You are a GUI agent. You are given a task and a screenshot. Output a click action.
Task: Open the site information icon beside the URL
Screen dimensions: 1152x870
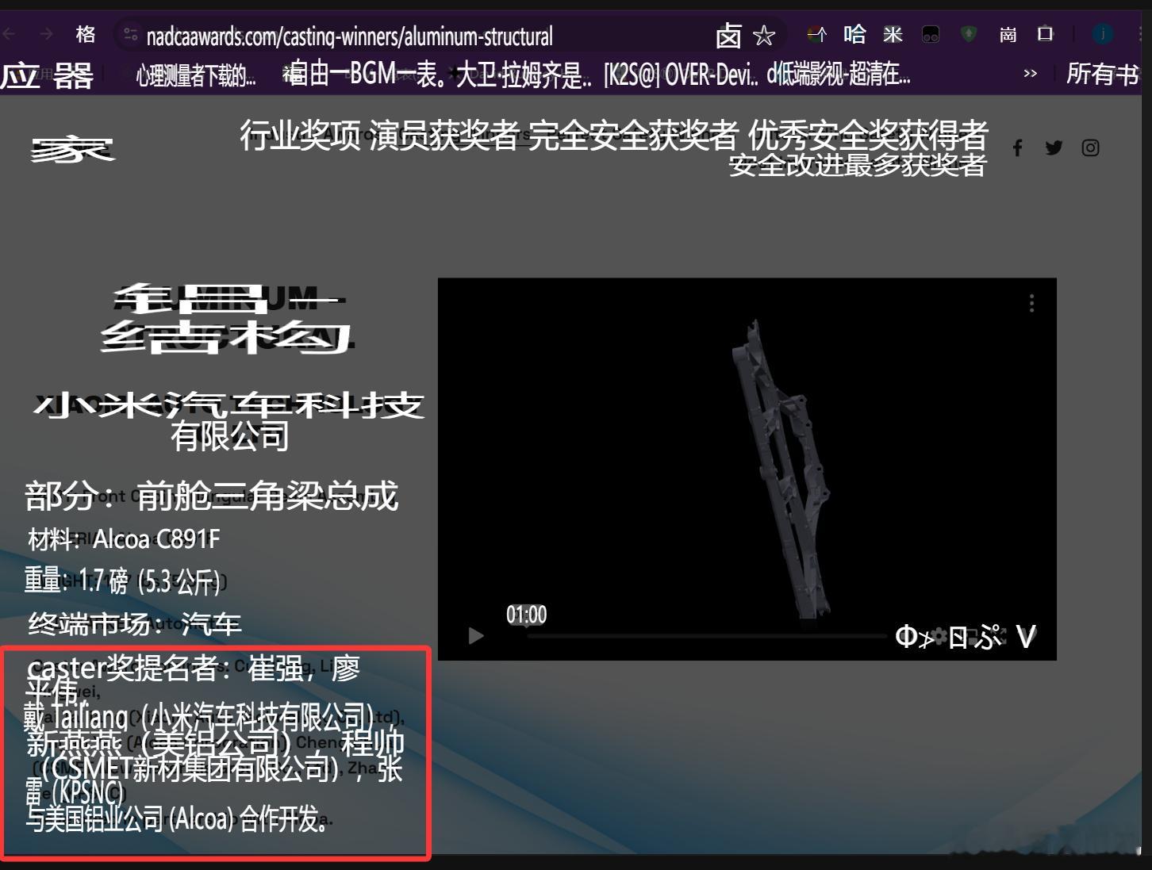click(129, 34)
